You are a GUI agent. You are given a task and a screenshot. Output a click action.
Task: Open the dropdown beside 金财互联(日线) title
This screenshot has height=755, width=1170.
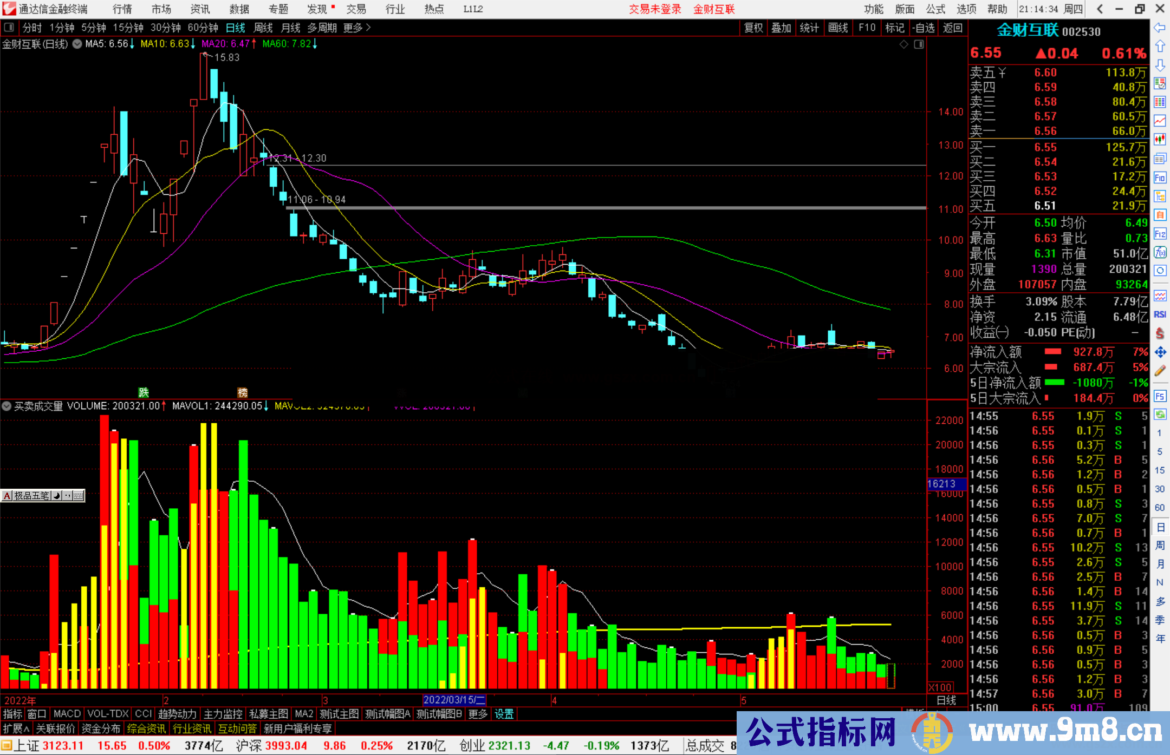[77, 44]
